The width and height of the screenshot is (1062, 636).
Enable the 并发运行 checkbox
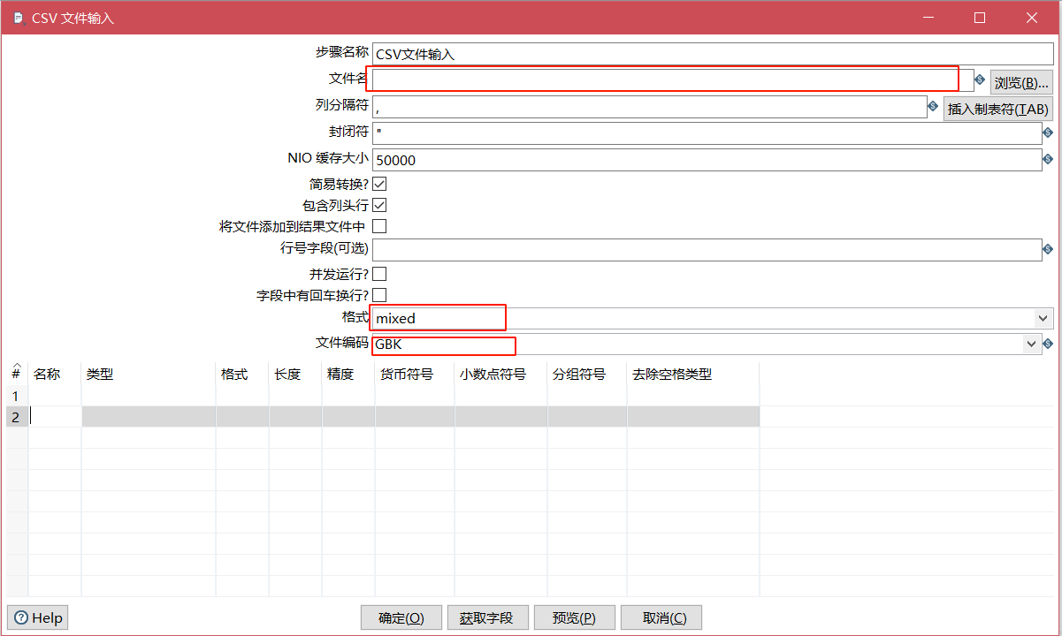click(379, 274)
